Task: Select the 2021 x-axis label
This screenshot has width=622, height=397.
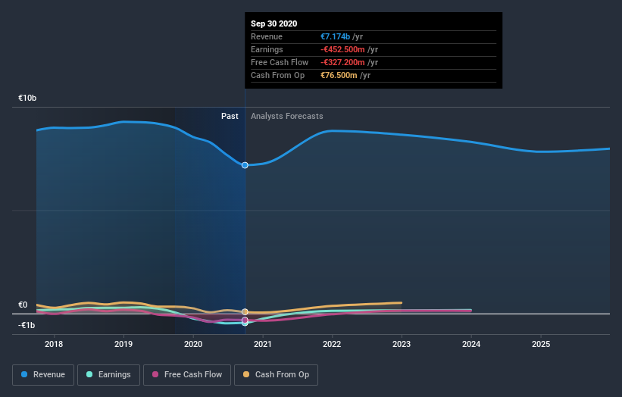Action: pyautogui.click(x=263, y=344)
